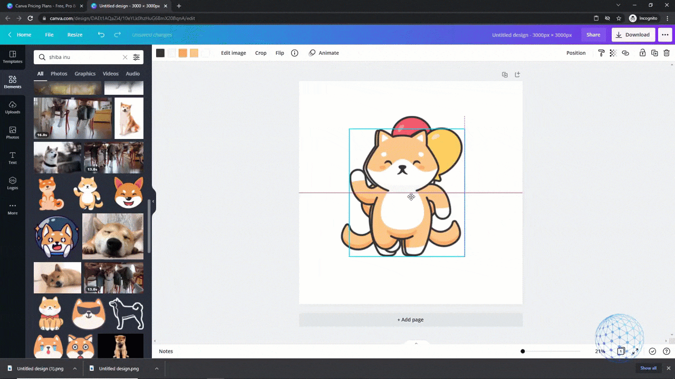The image size is (675, 379).
Task: Delete the element with the trash icon
Action: 667,53
